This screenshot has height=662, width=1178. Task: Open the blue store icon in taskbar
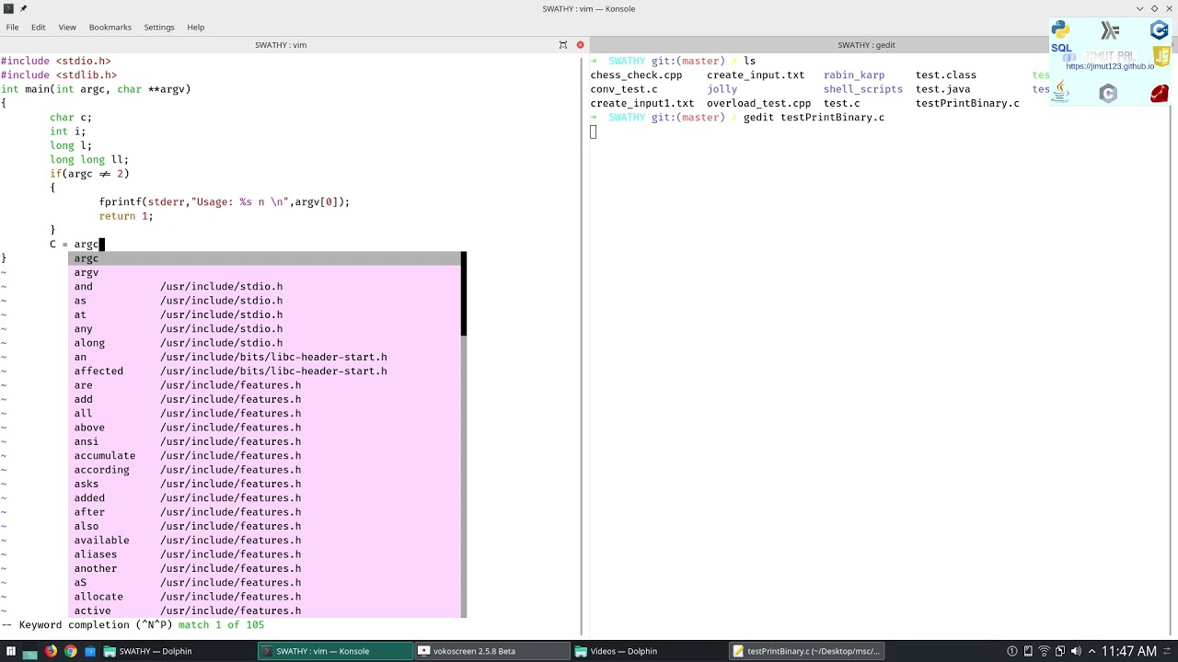coord(90,651)
